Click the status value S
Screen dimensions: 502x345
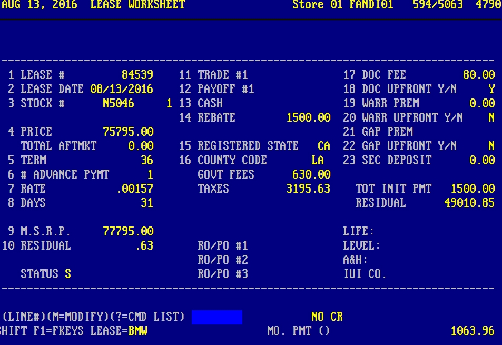click(x=68, y=274)
